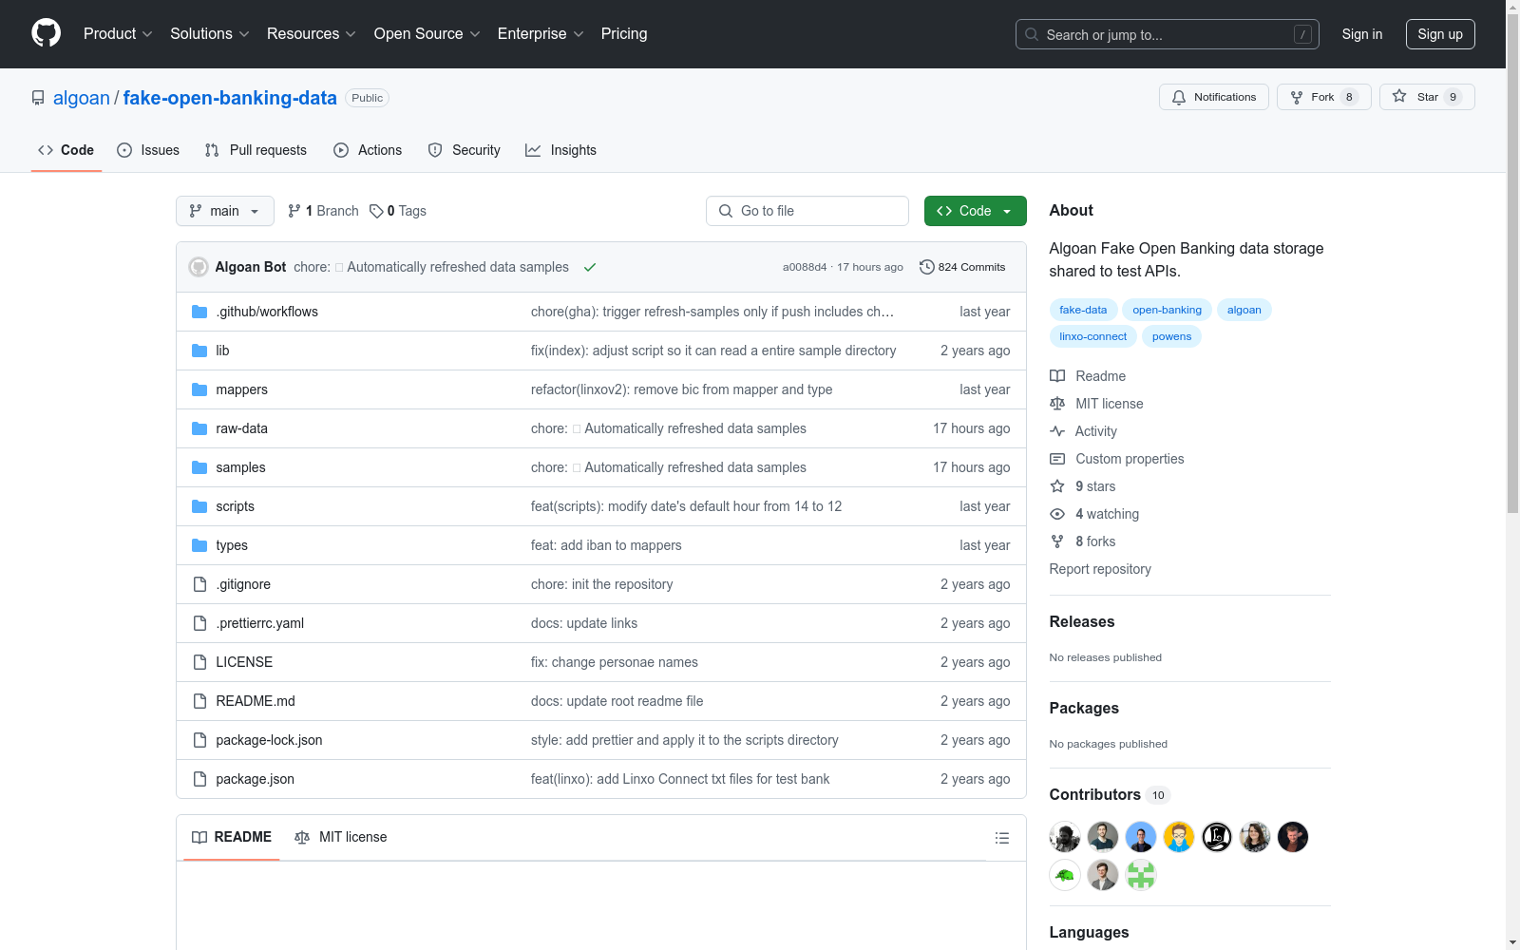
Task: Open the .prettierrc.yaml file
Action: pos(259,623)
